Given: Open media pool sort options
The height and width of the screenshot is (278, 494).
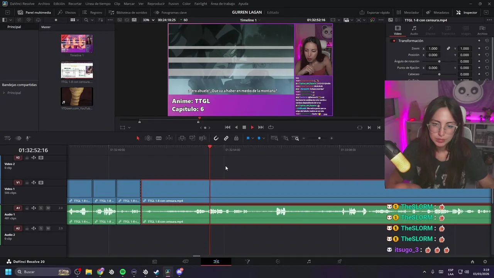Looking at the screenshot, I should point(101,20).
